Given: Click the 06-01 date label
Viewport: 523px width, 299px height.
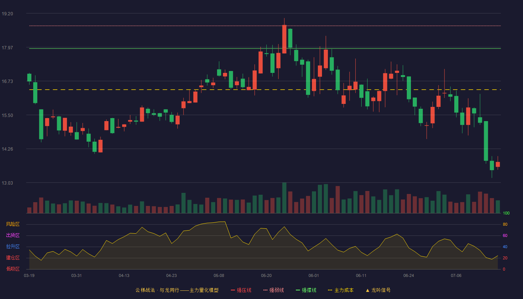Looking at the screenshot, I should coord(314,275).
